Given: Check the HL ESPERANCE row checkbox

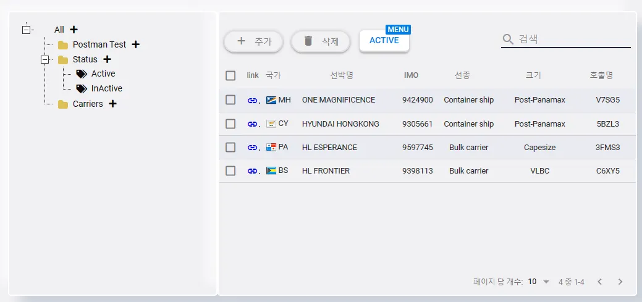Looking at the screenshot, I should tap(230, 148).
